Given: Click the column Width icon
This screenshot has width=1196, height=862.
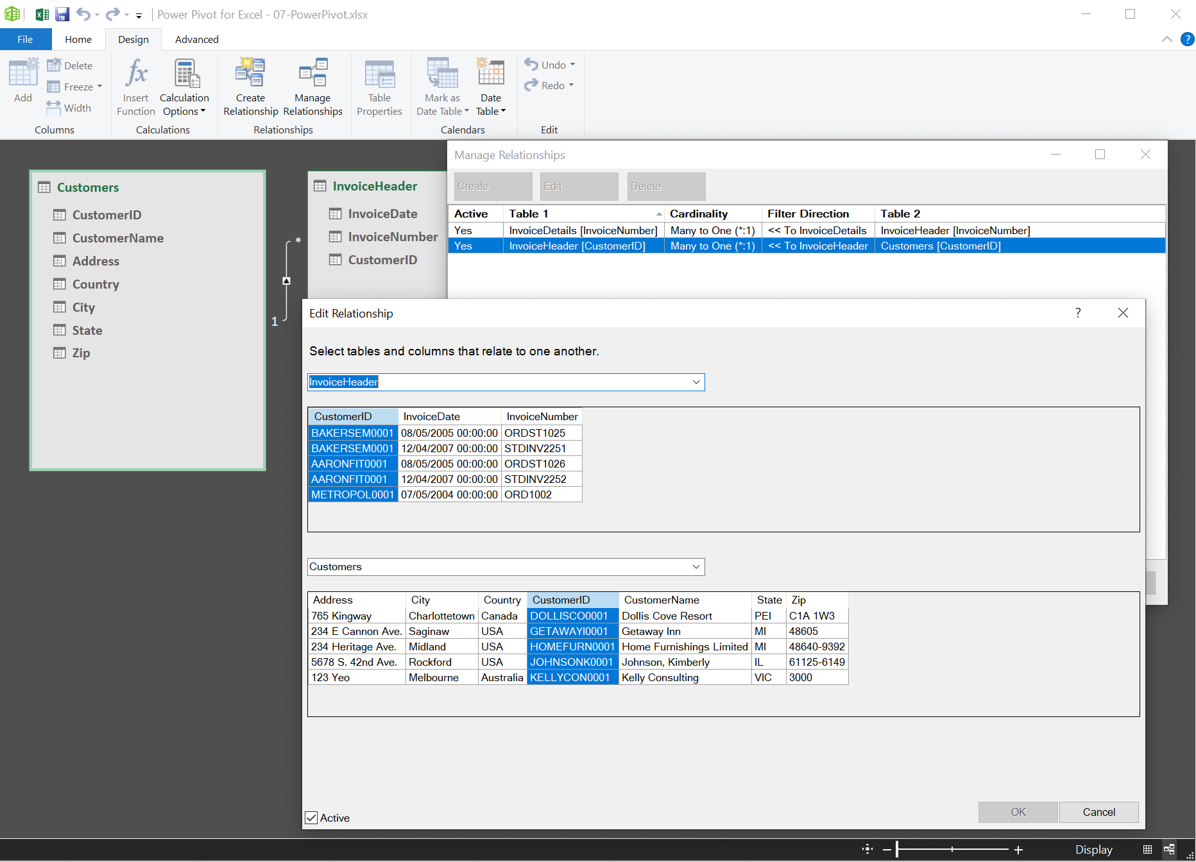Looking at the screenshot, I should [x=54, y=107].
